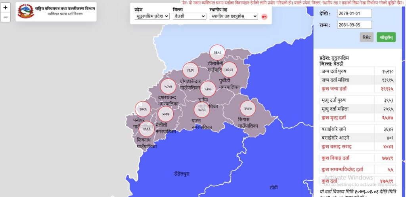Image resolution: width=406 pixels, height=197 pixels.
Task: Zoom in the map with plus button
Action: click(5, 8)
